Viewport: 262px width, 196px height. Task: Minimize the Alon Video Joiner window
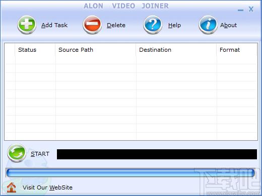(x=240, y=10)
